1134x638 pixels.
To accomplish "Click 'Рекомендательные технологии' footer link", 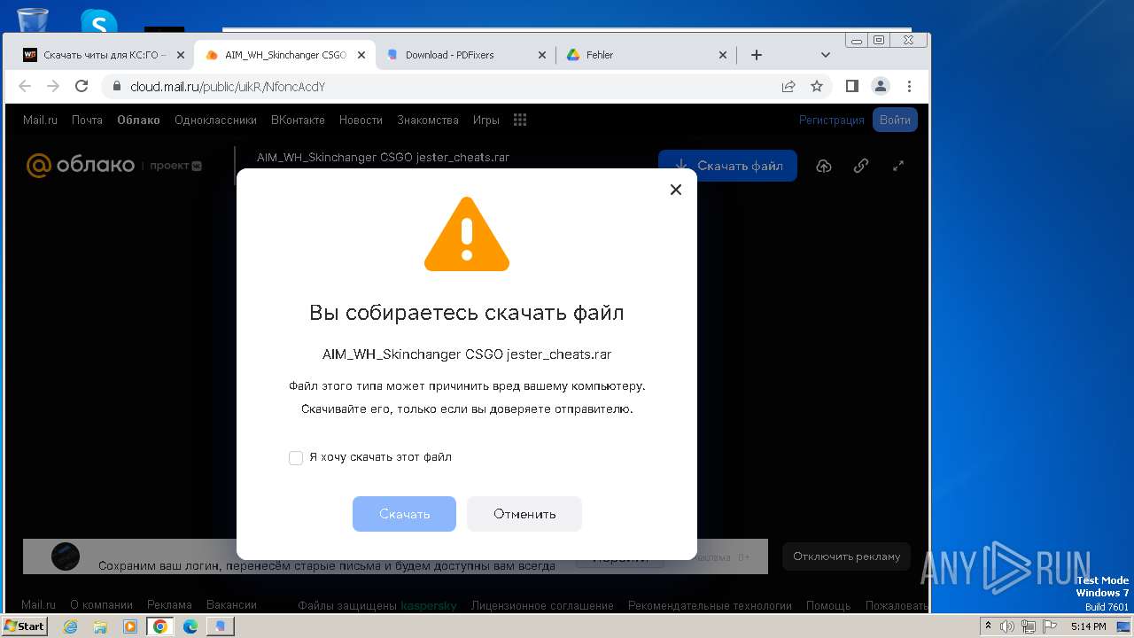I will 710,606.
